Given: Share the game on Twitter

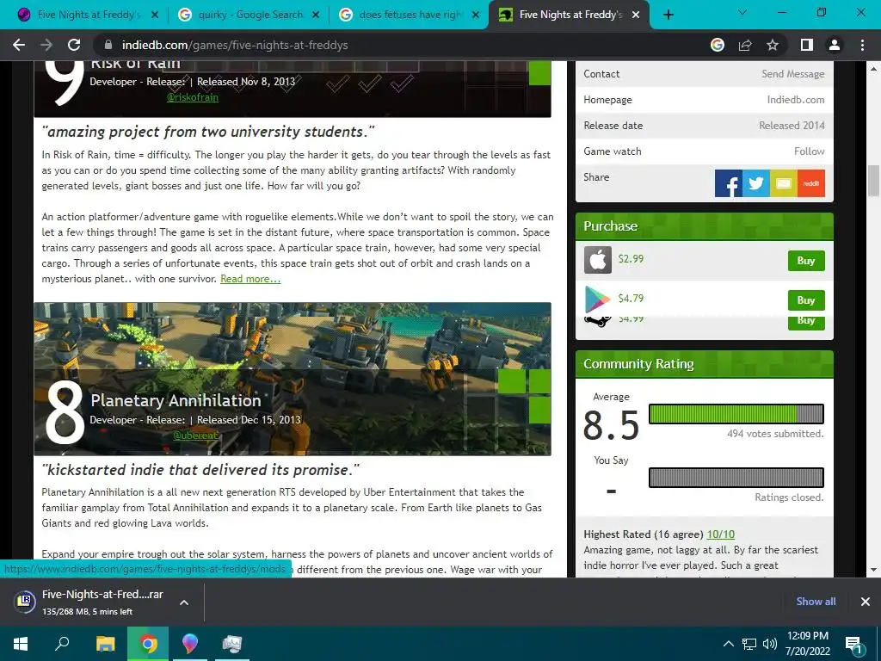Looking at the screenshot, I should [x=755, y=183].
